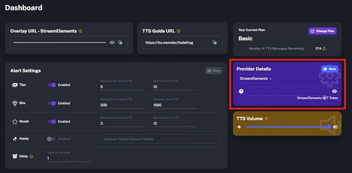The height and width of the screenshot is (173, 352).
Task: Edit Resub Minimum for Default TTS field
Action: tap(122, 123)
